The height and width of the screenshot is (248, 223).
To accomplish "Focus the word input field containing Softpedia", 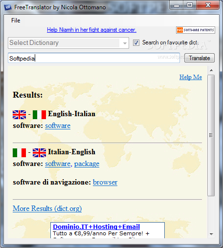I will click(x=94, y=58).
